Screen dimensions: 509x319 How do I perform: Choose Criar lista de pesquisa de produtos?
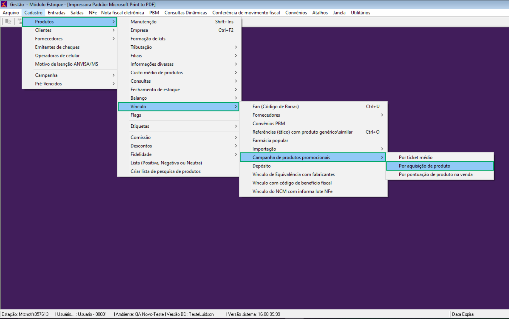pyautogui.click(x=179, y=171)
